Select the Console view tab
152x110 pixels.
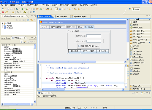[x=44, y=93]
